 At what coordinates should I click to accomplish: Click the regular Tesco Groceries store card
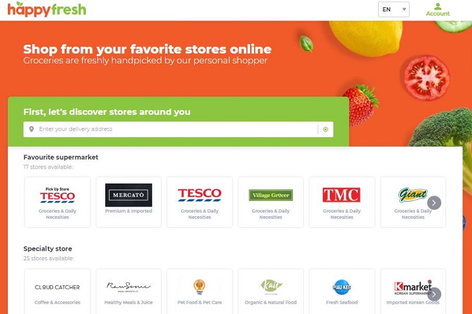[200, 202]
